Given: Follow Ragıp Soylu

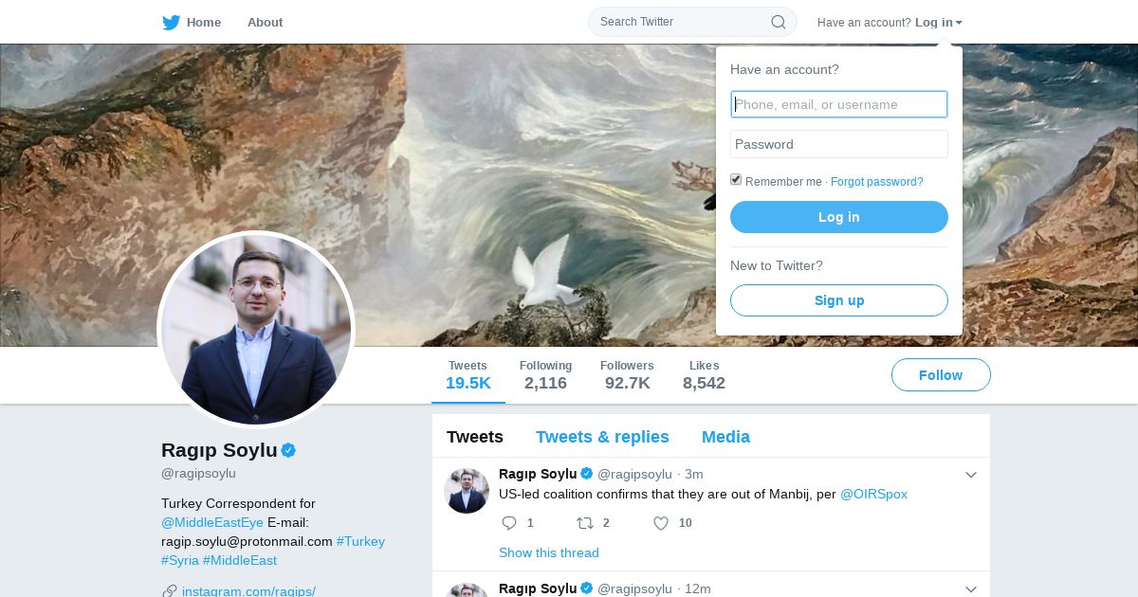Looking at the screenshot, I should pyautogui.click(x=941, y=375).
